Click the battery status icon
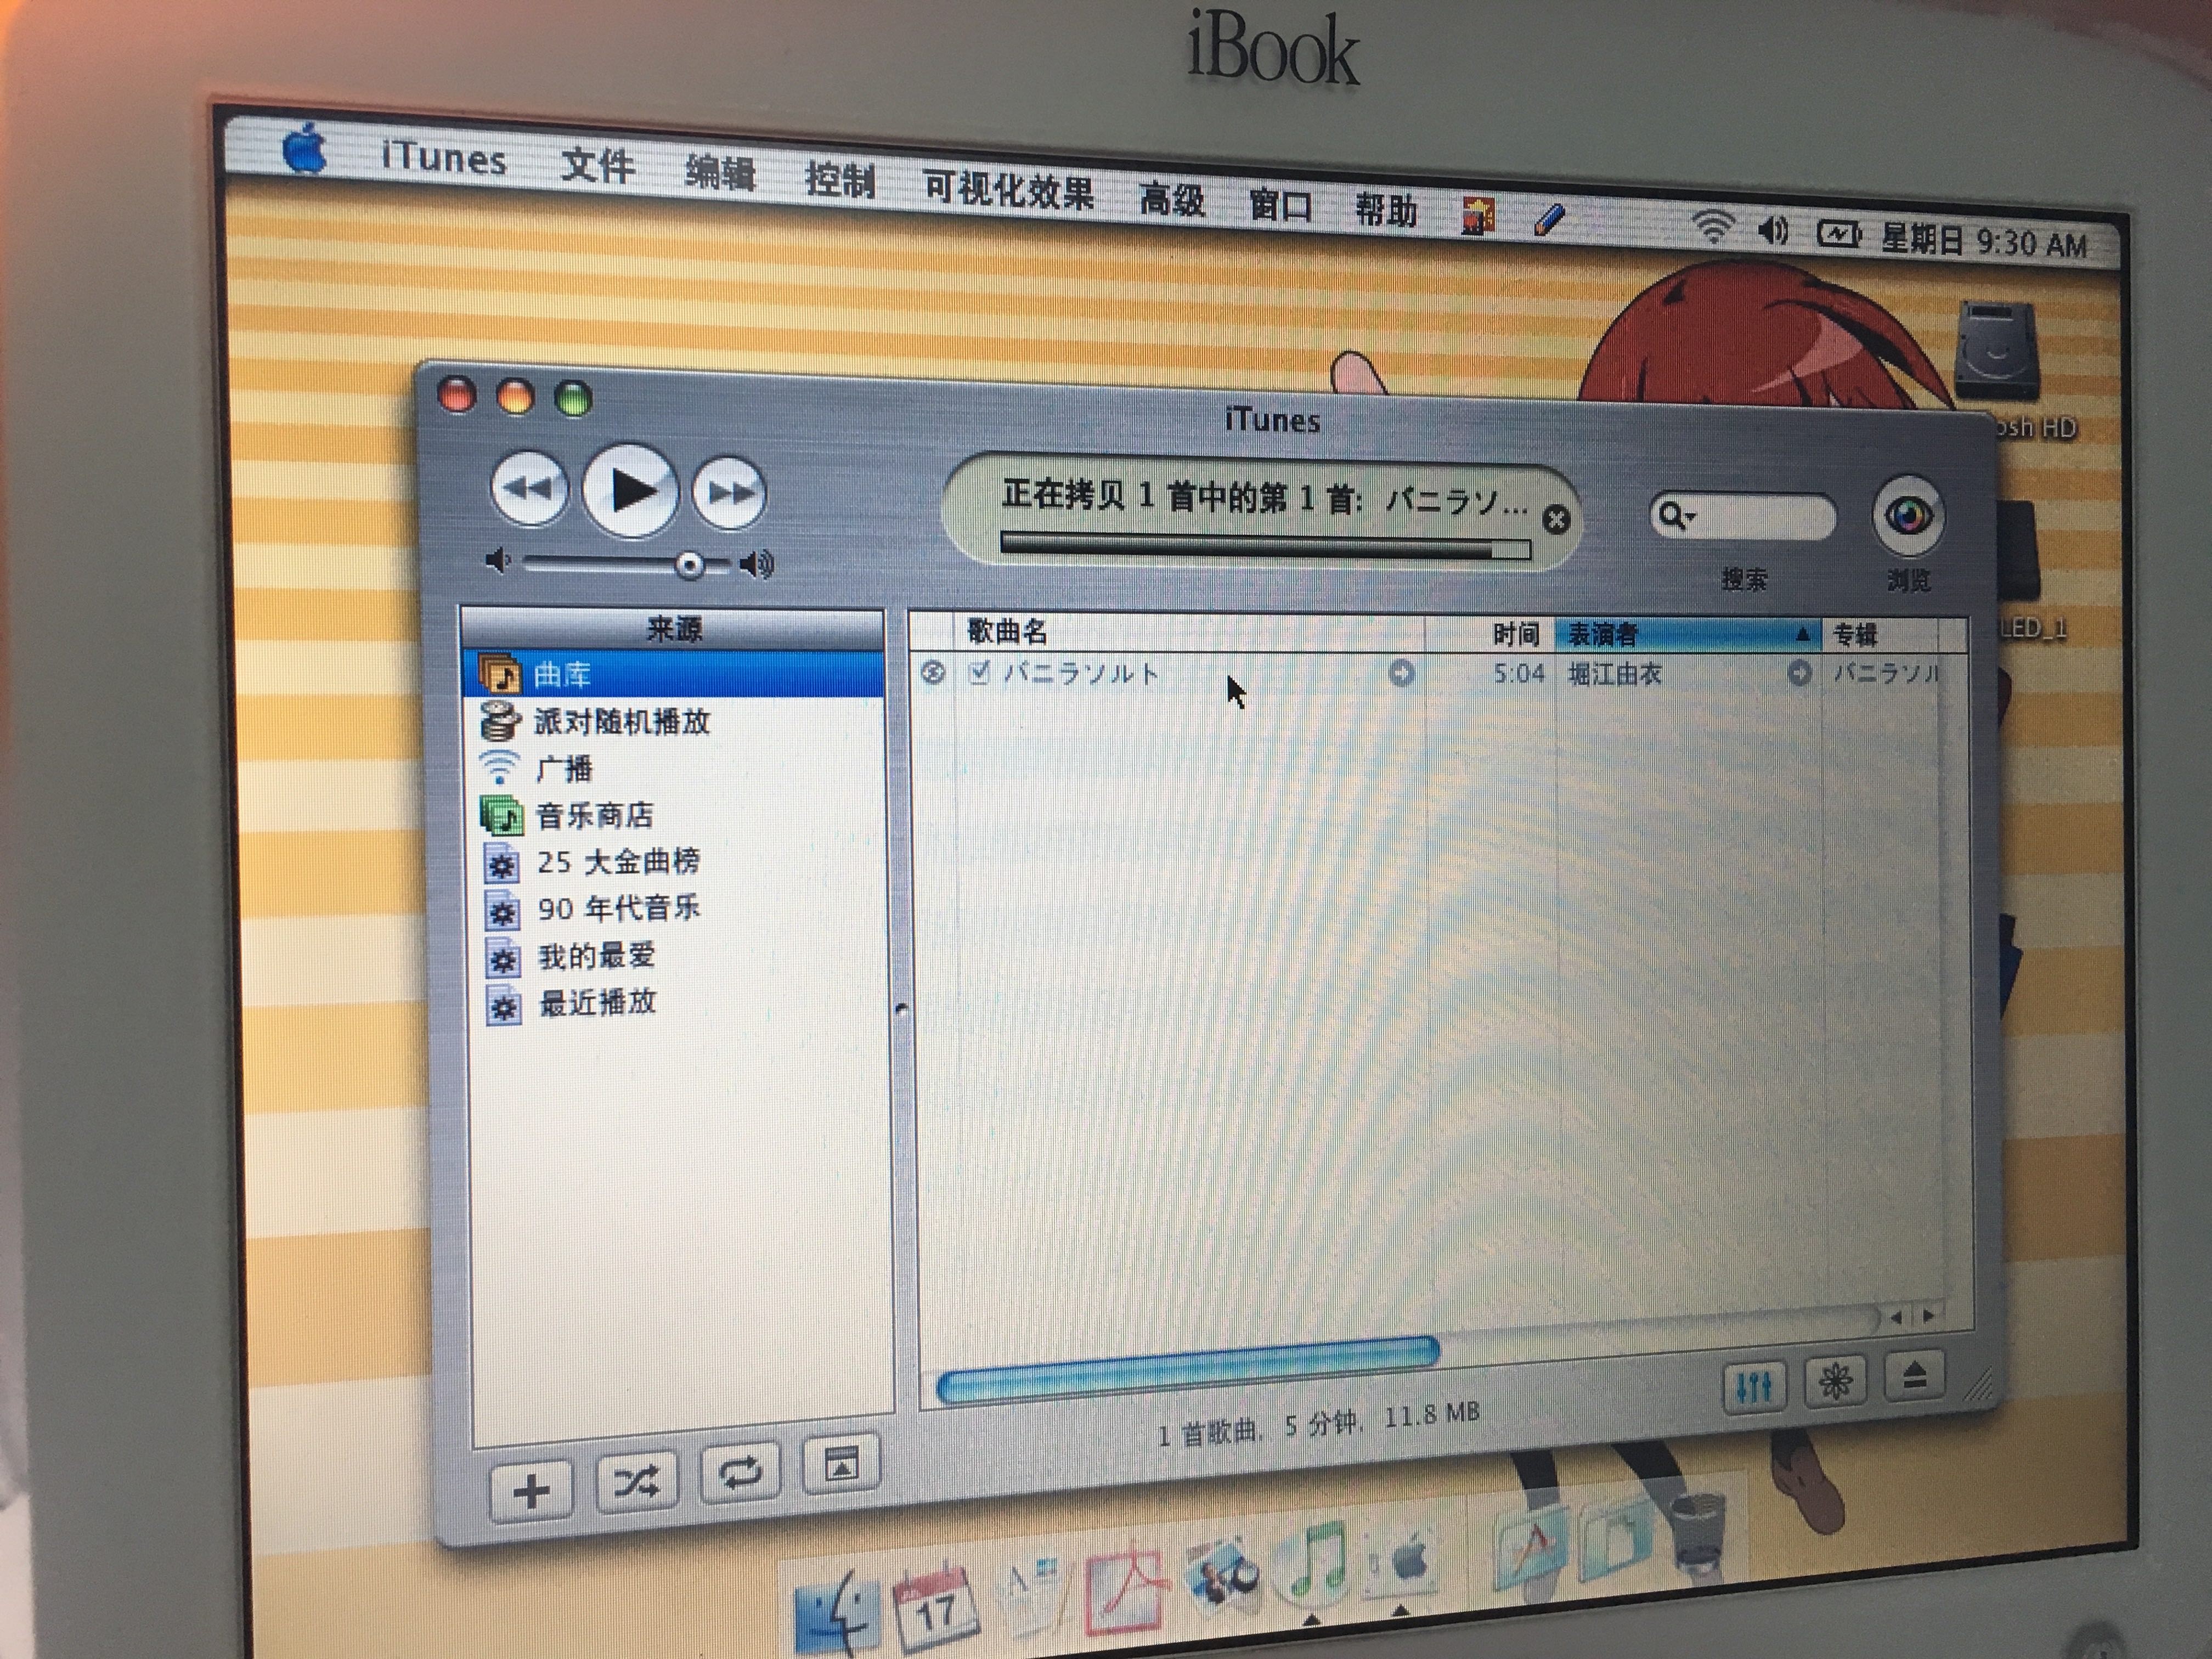The image size is (2212, 1659). click(x=1838, y=235)
